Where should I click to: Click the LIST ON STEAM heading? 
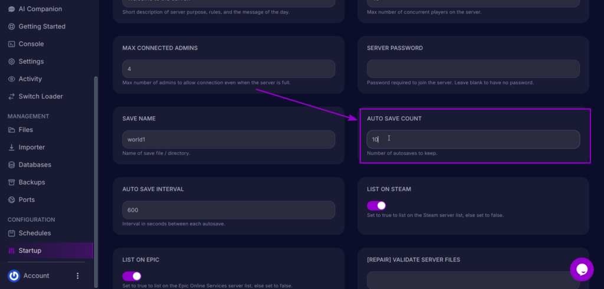389,189
